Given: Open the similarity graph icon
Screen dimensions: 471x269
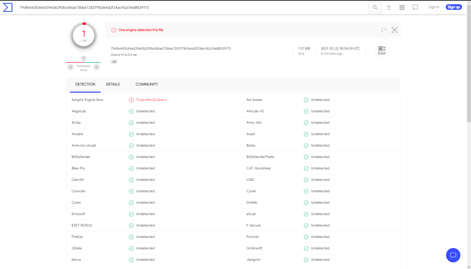Looking at the screenshot, I should coord(395,30).
